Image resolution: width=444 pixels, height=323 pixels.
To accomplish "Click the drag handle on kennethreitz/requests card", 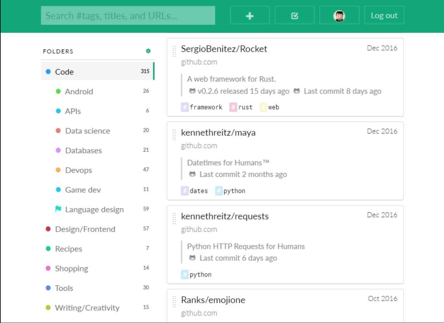I will [x=174, y=218].
